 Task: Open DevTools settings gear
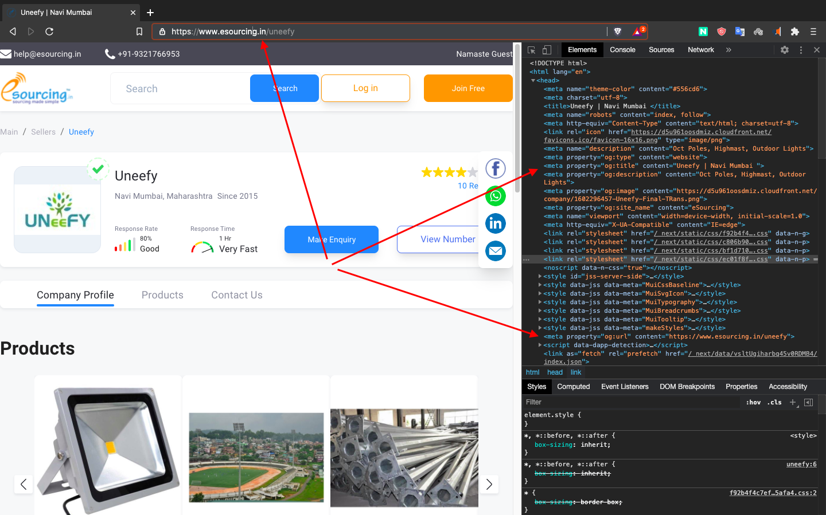(785, 50)
